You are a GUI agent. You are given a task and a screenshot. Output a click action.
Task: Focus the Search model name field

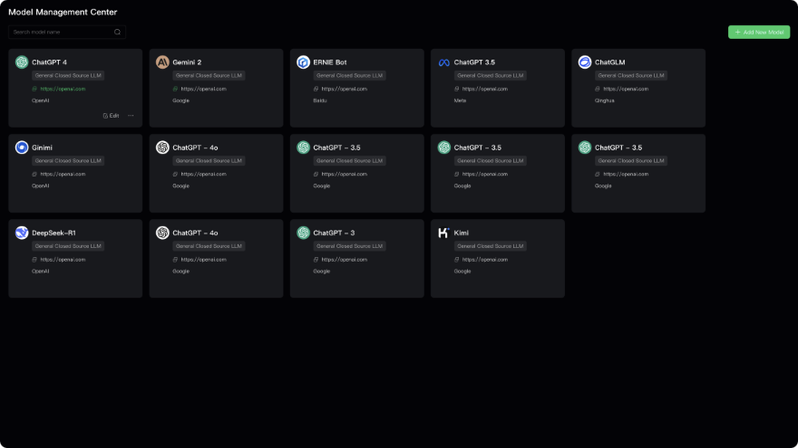tap(60, 33)
